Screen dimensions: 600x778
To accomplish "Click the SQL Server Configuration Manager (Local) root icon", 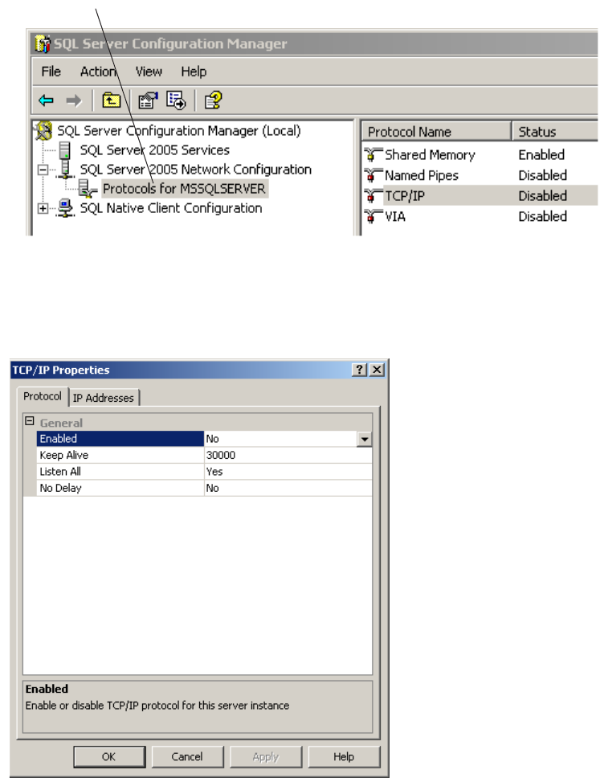I will coord(43,130).
